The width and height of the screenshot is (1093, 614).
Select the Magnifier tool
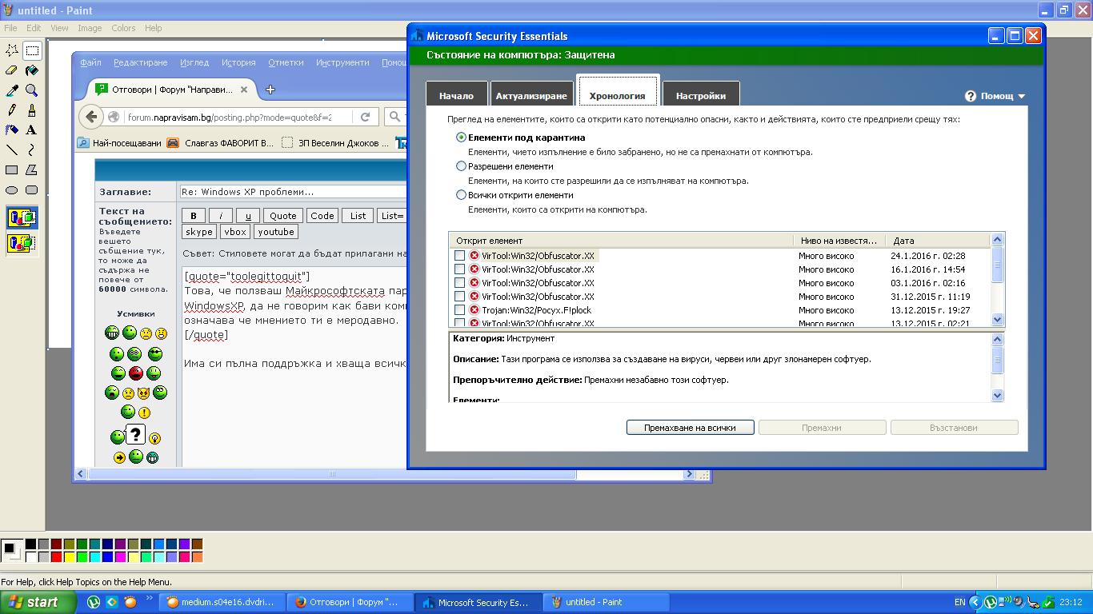pyautogui.click(x=31, y=90)
